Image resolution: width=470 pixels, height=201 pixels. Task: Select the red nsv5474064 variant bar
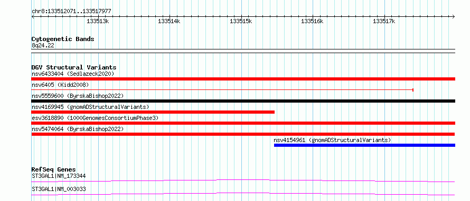tap(243, 134)
